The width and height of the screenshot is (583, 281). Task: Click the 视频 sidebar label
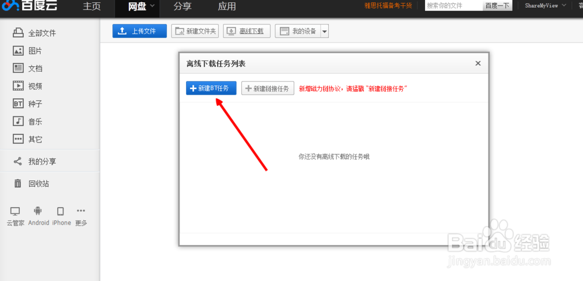point(36,86)
